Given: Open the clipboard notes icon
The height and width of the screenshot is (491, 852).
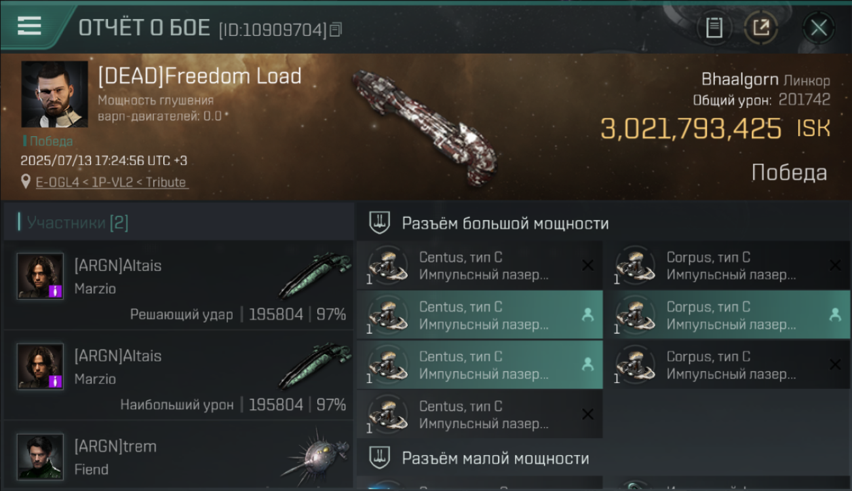Looking at the screenshot, I should pyautogui.click(x=714, y=27).
